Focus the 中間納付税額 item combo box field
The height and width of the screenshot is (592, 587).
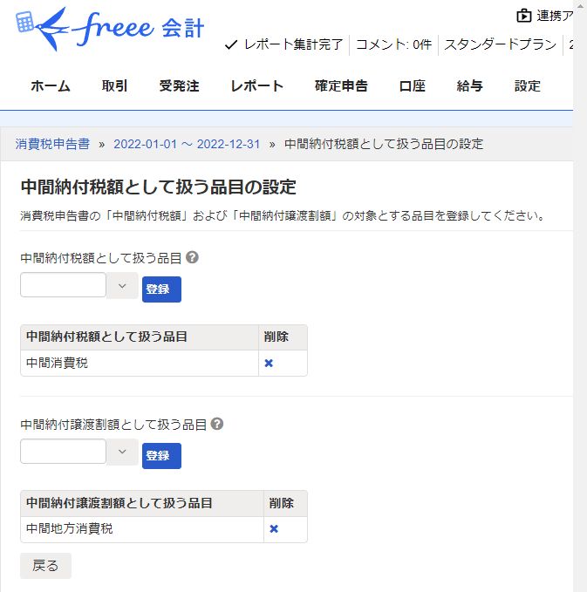point(63,285)
